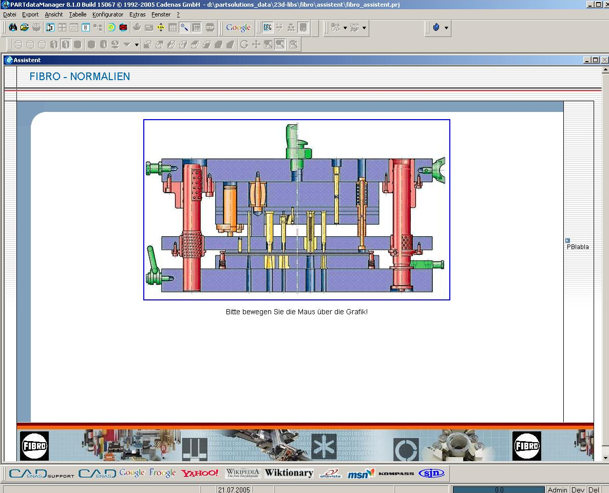Viewport: 609px width, 493px height.
Task: Expand the BMP export dropdown arrow
Action: [364, 28]
